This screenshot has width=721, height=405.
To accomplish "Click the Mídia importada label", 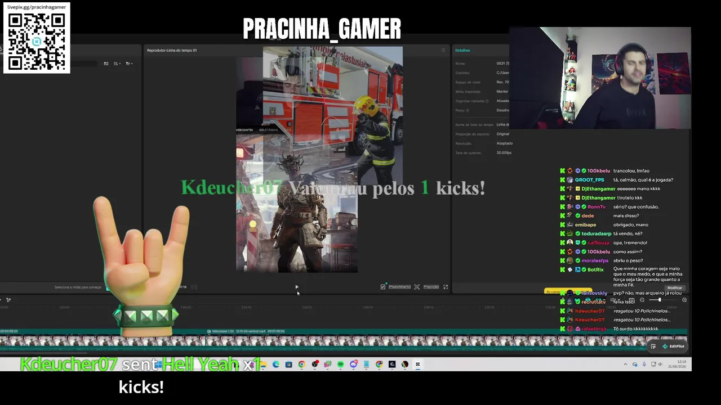I will (x=468, y=92).
